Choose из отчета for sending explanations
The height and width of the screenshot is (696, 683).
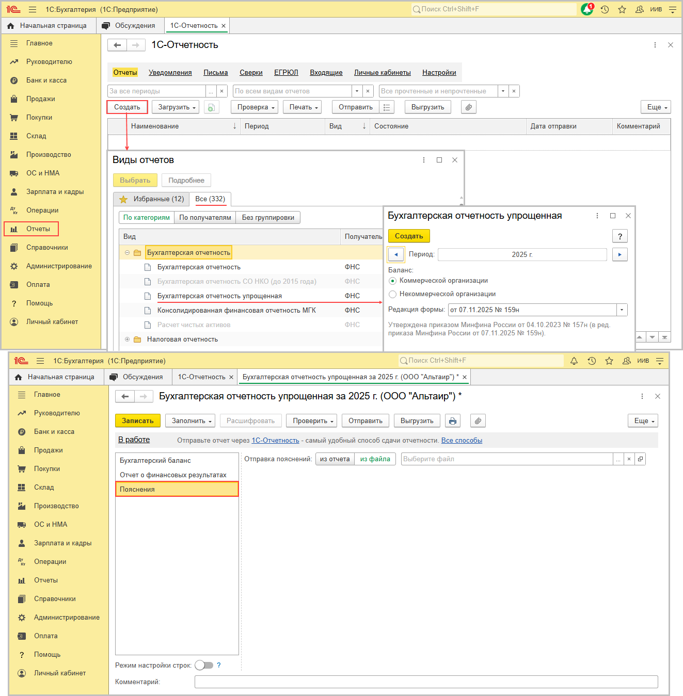pyautogui.click(x=335, y=459)
